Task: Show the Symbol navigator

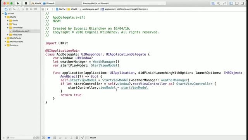Action: (x=10, y=9)
